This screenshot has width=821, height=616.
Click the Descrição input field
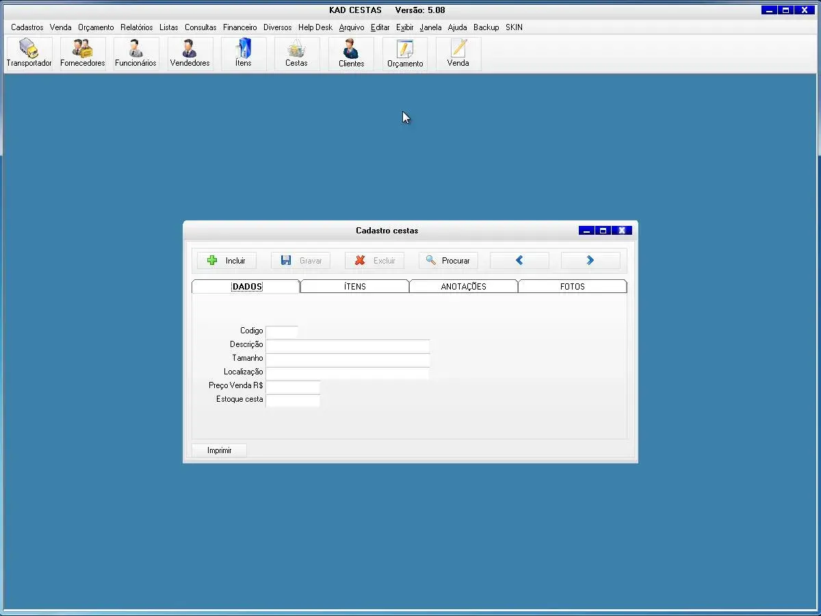click(348, 345)
